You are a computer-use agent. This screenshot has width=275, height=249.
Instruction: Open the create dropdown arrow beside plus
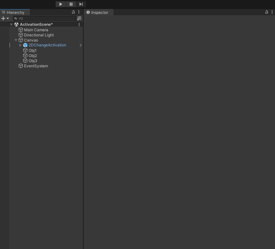(8, 18)
